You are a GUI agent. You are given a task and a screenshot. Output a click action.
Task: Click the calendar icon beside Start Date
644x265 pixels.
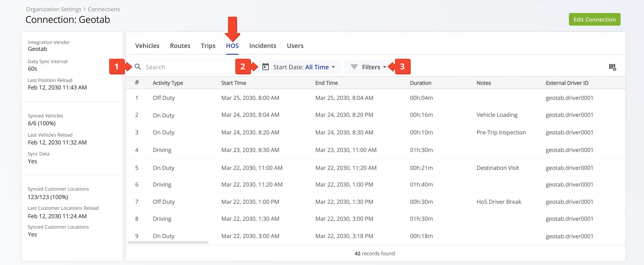[x=265, y=67]
